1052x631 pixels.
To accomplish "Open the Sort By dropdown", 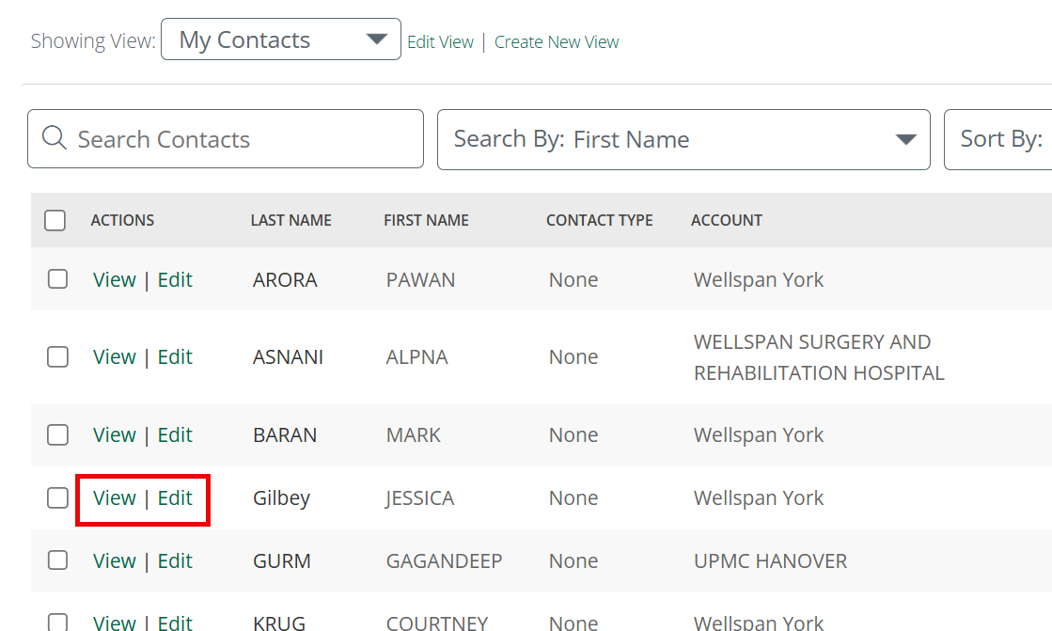I will [997, 139].
